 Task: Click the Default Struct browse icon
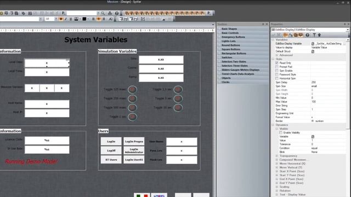(x=313, y=51)
